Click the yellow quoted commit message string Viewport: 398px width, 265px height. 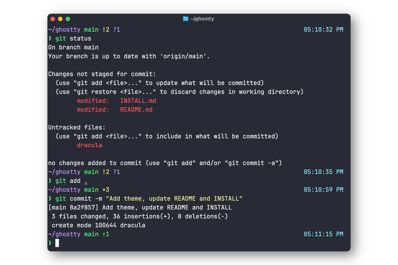tap(174, 199)
